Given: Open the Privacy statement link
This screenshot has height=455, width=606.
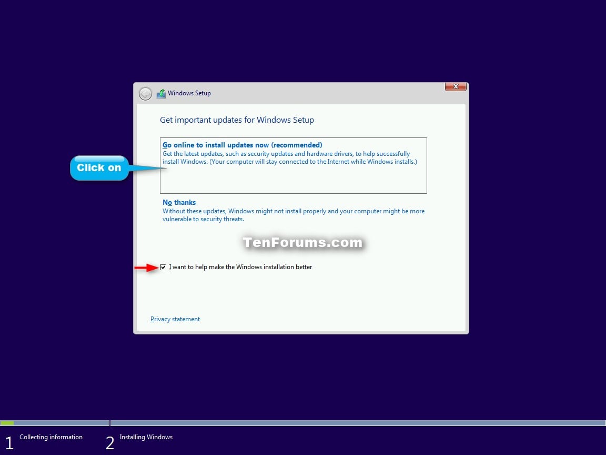Looking at the screenshot, I should coord(175,319).
